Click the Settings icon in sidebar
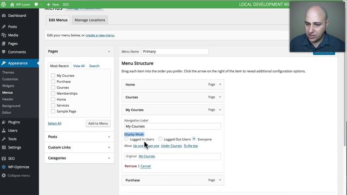 [4, 147]
